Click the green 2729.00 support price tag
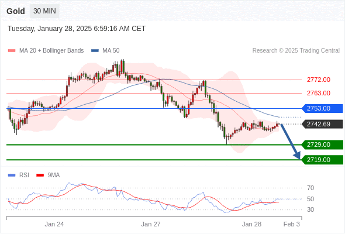The image size is (345, 234). (322, 144)
